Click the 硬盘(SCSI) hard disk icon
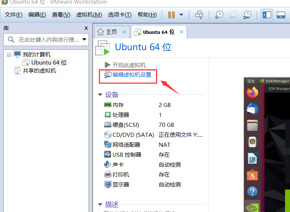 tap(107, 125)
